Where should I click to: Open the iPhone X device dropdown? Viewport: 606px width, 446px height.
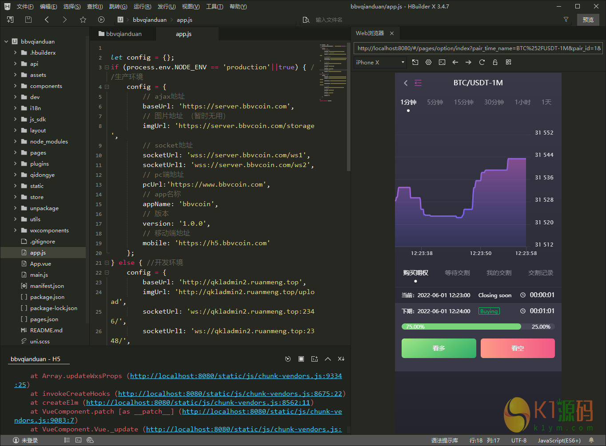coord(380,62)
